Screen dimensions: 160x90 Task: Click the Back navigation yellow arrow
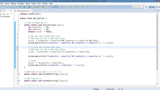[81, 7]
